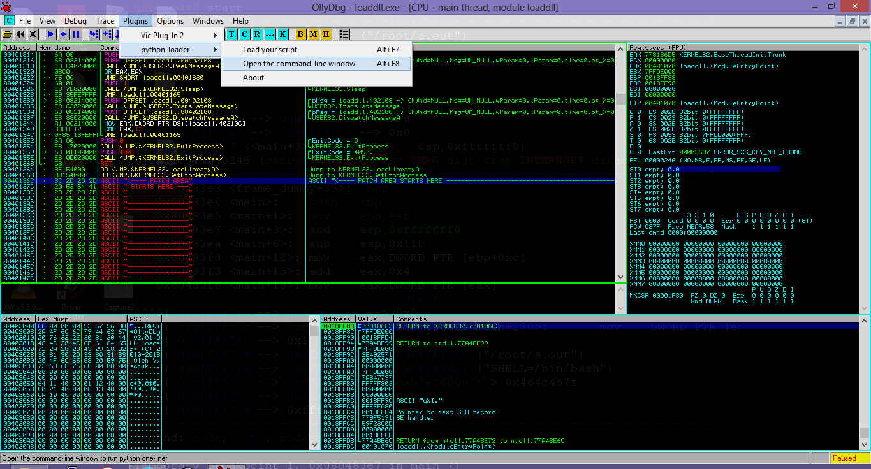The width and height of the screenshot is (871, 469).
Task: Click the Step into toolbar icon
Action: tap(94, 34)
